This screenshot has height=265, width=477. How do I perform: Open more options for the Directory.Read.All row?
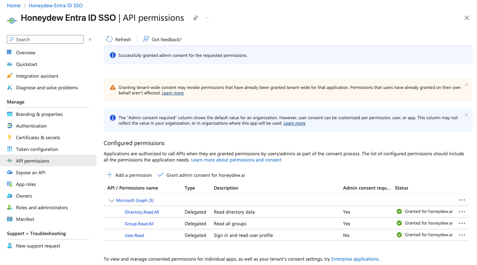click(462, 212)
